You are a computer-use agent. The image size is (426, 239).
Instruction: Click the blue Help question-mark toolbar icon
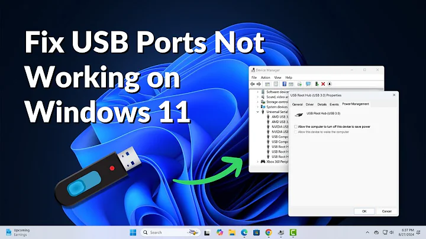click(x=285, y=84)
